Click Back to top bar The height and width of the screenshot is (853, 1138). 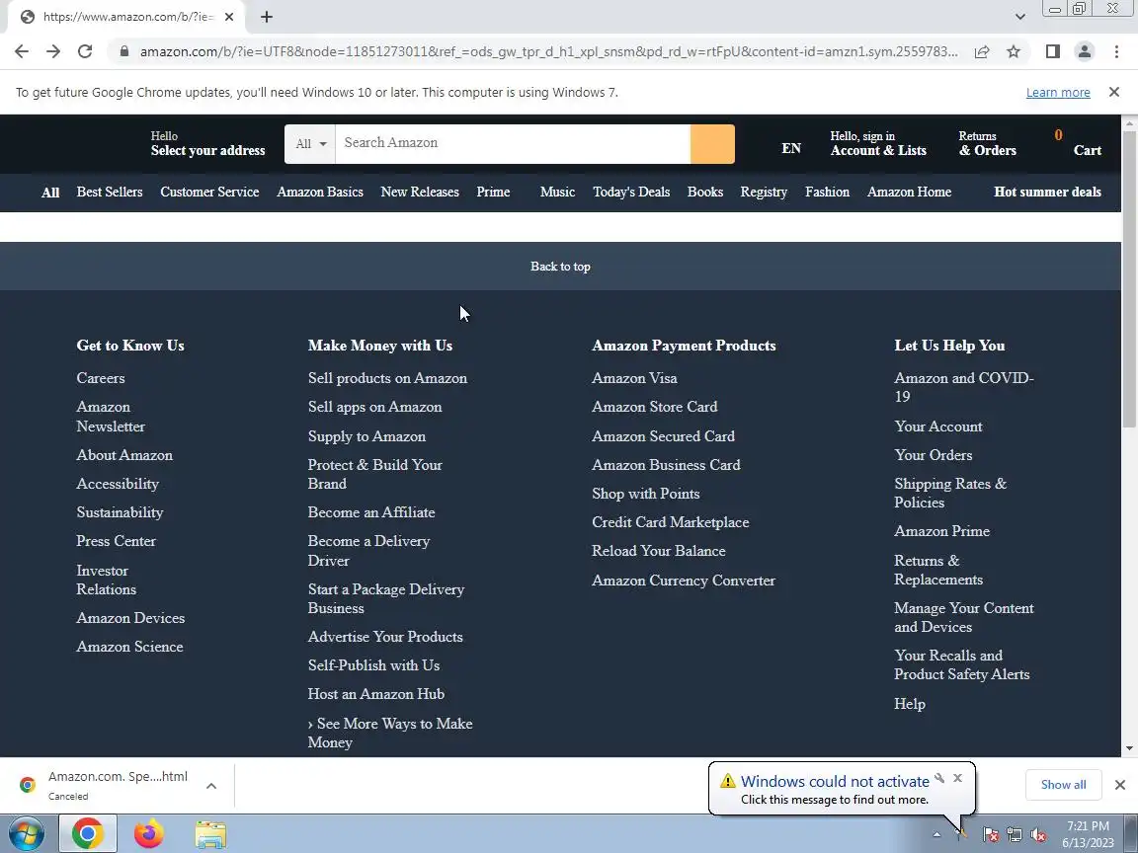click(x=560, y=267)
